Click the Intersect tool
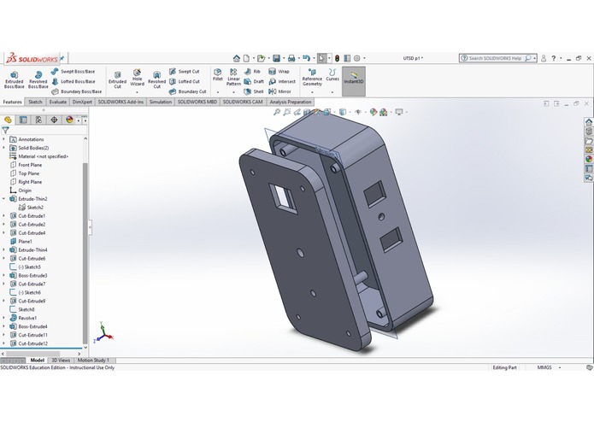Screen dimensions: 594x422 click(282, 81)
